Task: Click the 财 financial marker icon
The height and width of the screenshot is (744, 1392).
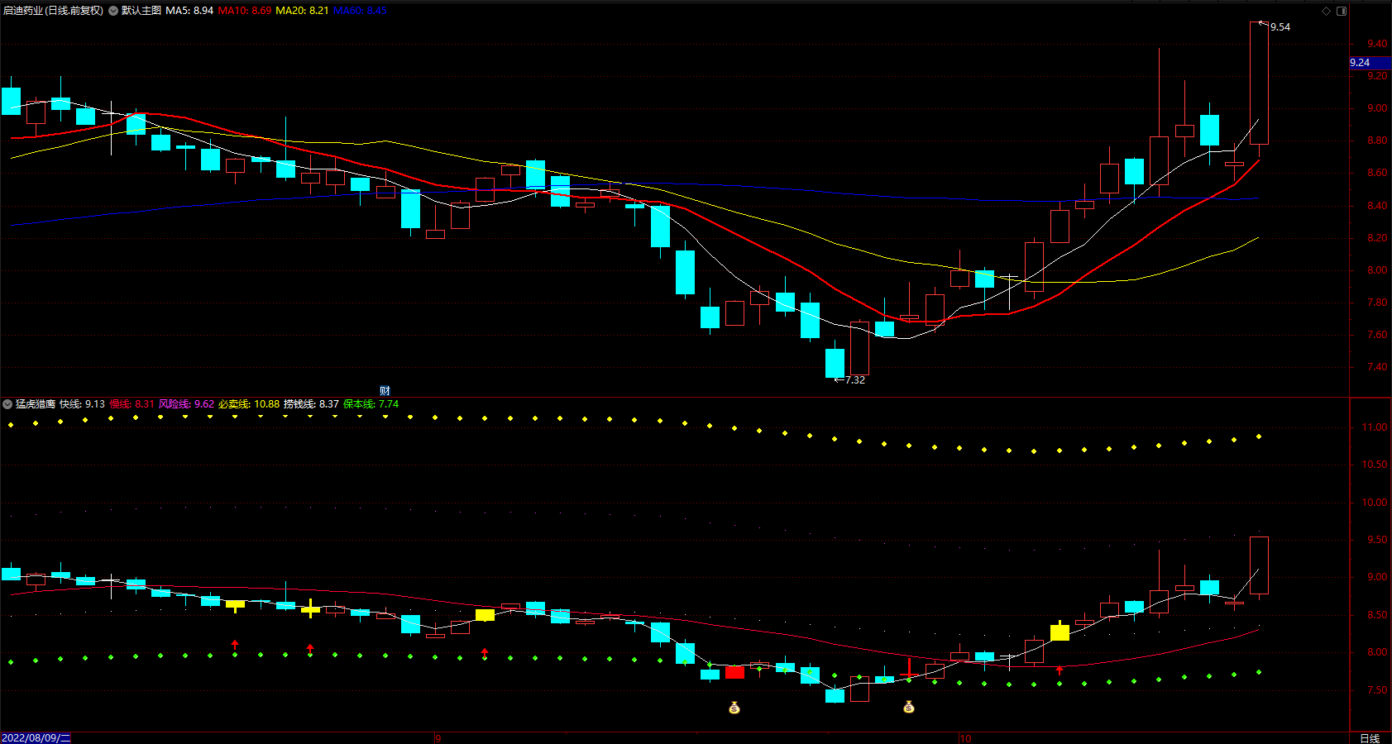Action: [385, 390]
